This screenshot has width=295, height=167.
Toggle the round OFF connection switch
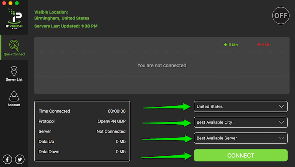[281, 15]
